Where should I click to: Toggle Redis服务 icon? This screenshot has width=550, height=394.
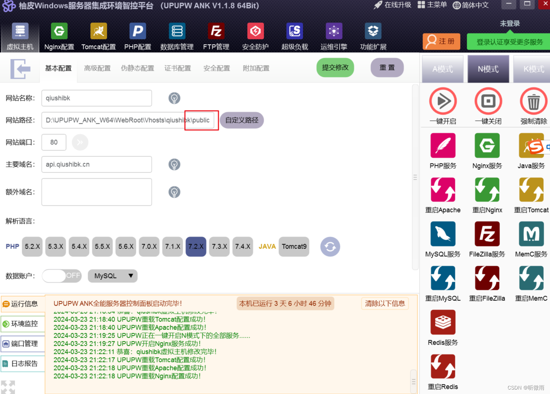tap(443, 322)
